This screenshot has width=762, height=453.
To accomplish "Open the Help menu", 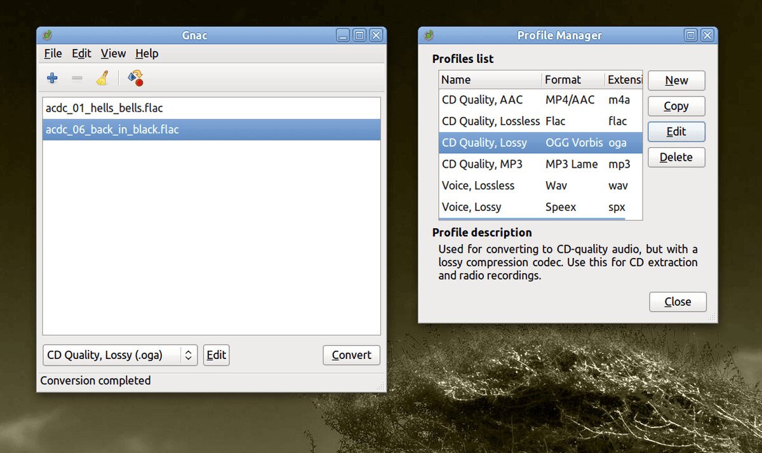I will (146, 53).
